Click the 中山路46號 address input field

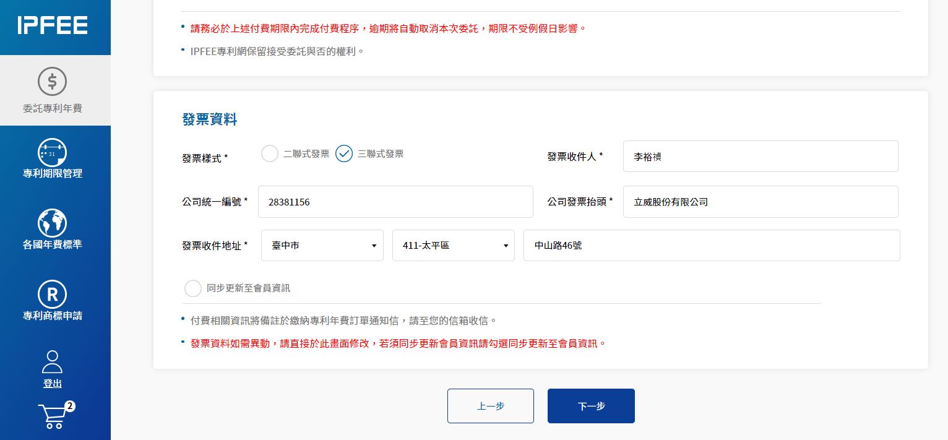[712, 246]
